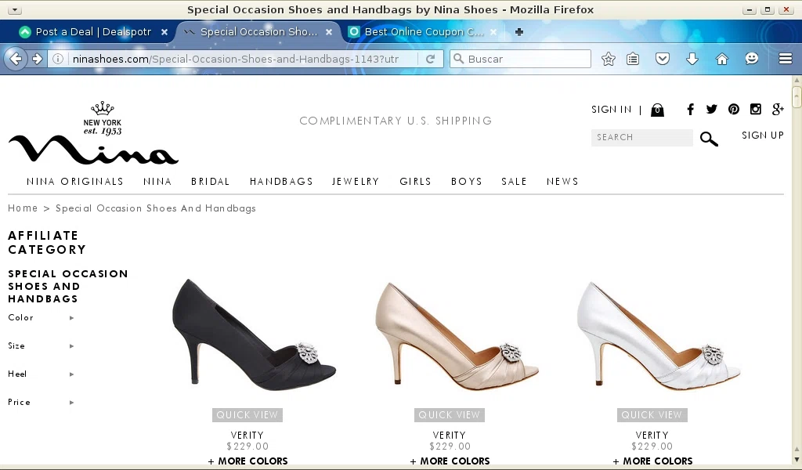Screen dimensions: 802x470
Task: Go to Firefox home page
Action: [721, 59]
